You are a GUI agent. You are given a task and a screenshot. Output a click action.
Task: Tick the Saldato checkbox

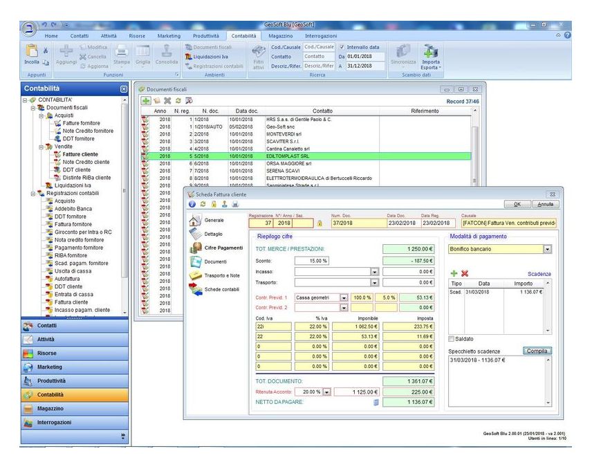coord(451,339)
